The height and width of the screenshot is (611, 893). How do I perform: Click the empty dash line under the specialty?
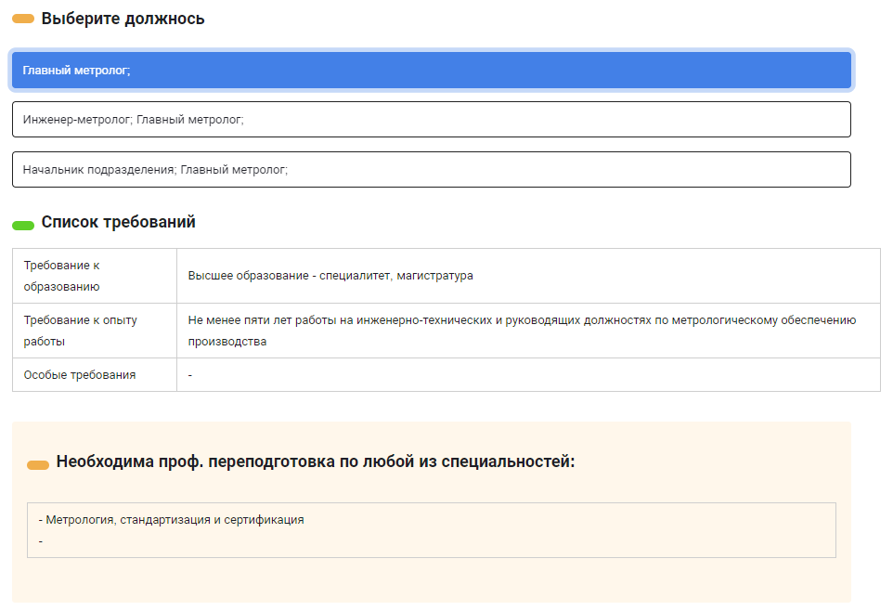coord(42,540)
